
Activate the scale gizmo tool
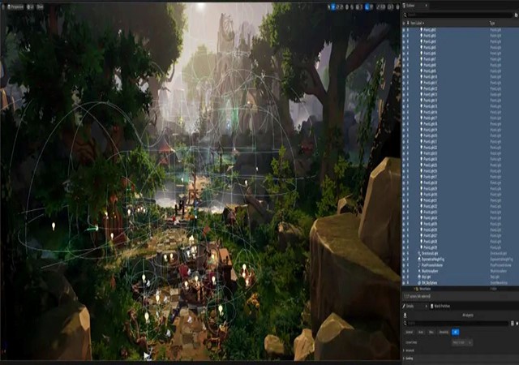pos(342,7)
